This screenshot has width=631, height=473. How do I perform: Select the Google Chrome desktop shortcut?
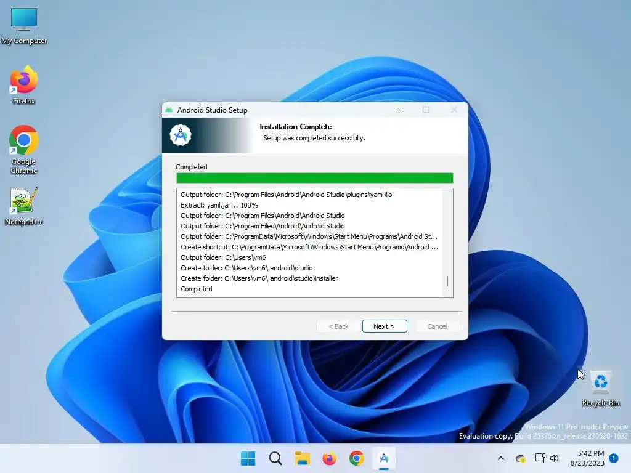click(x=24, y=150)
